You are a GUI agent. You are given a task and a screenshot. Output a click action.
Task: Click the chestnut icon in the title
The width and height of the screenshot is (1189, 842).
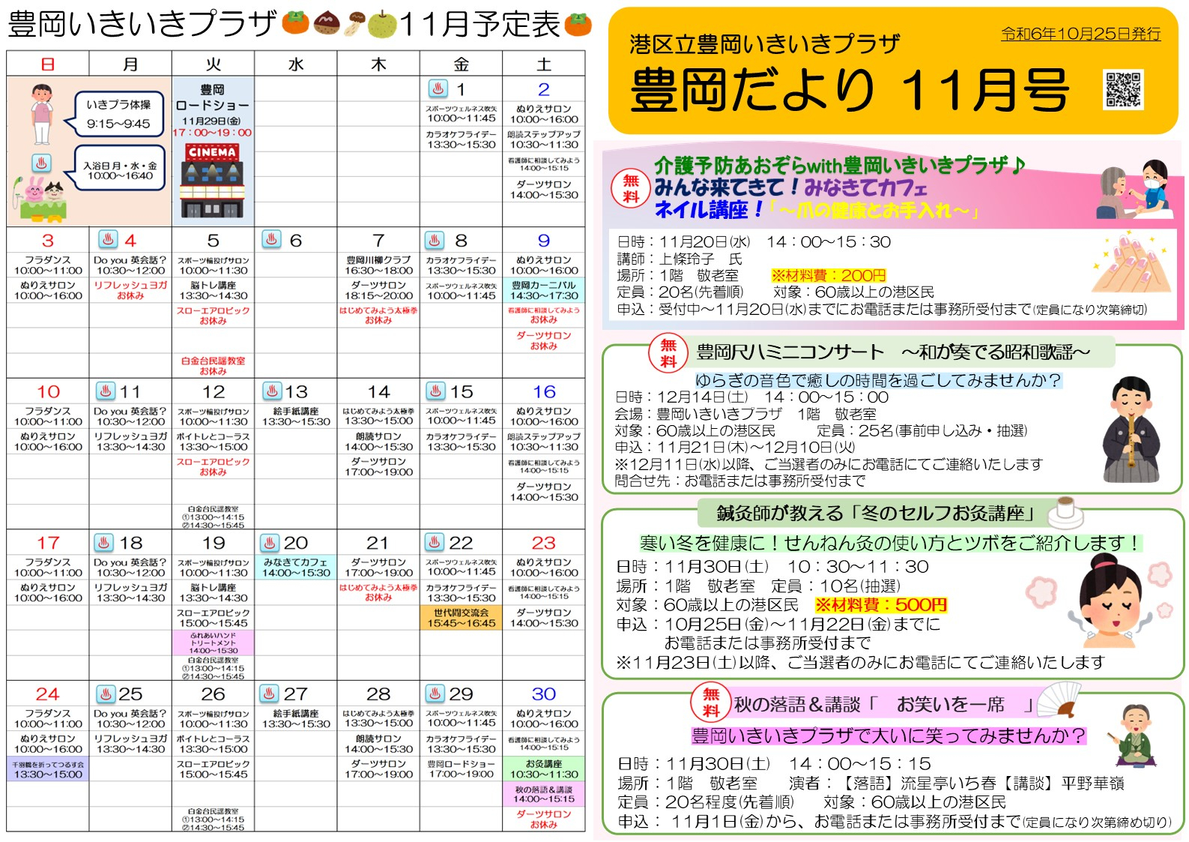pyautogui.click(x=327, y=24)
